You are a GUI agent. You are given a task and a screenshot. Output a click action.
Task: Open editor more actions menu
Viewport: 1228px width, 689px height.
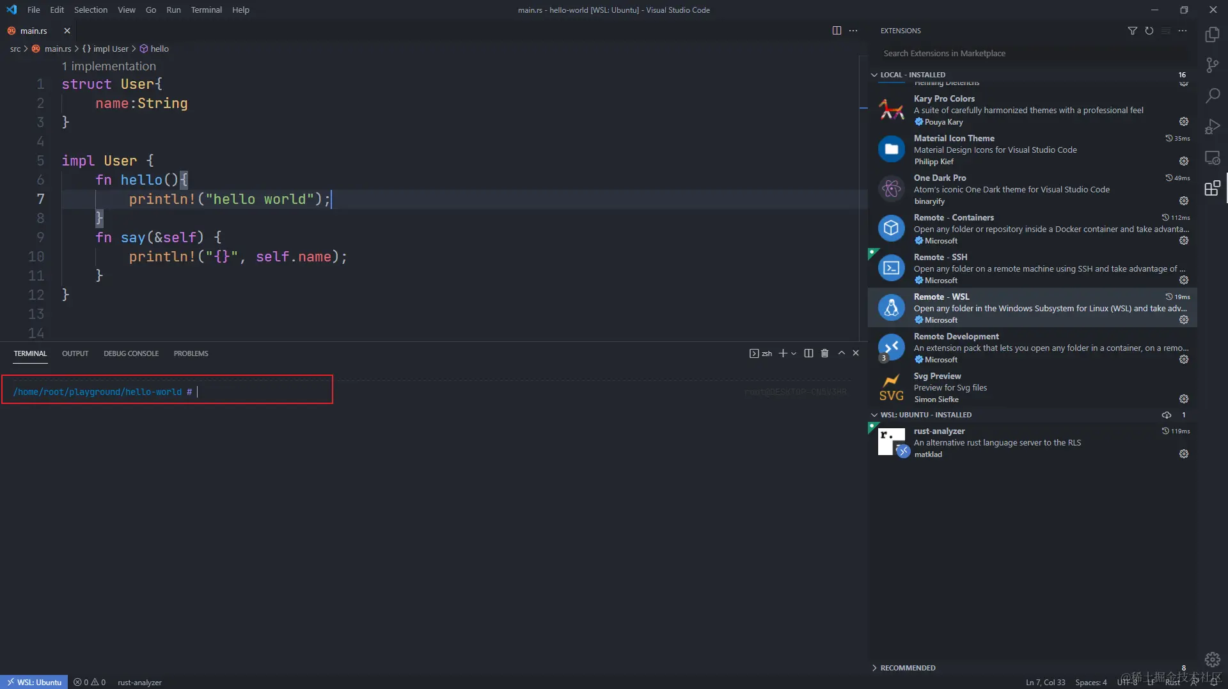click(853, 31)
